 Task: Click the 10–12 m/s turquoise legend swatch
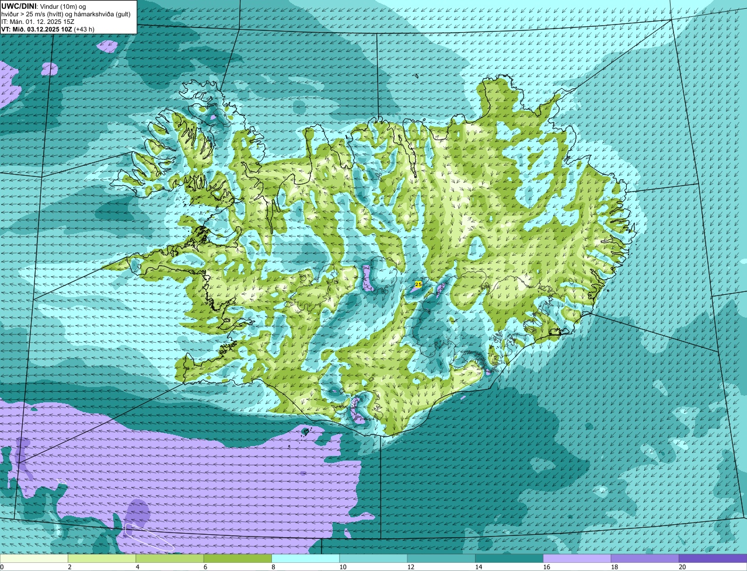(x=373, y=559)
